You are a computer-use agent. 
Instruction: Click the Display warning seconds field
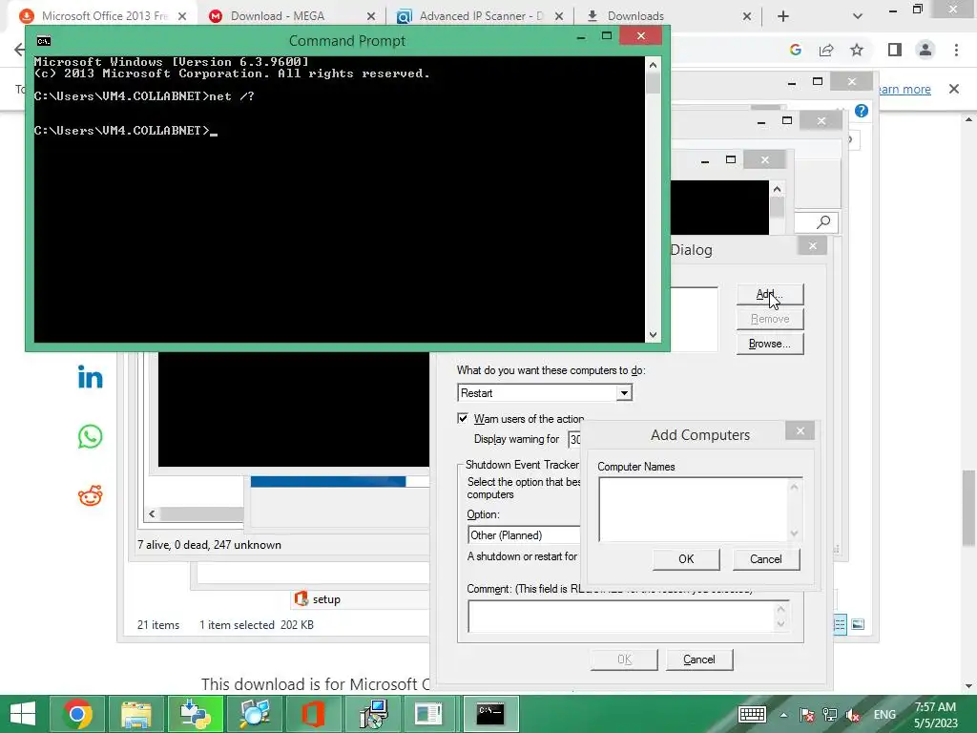point(573,439)
